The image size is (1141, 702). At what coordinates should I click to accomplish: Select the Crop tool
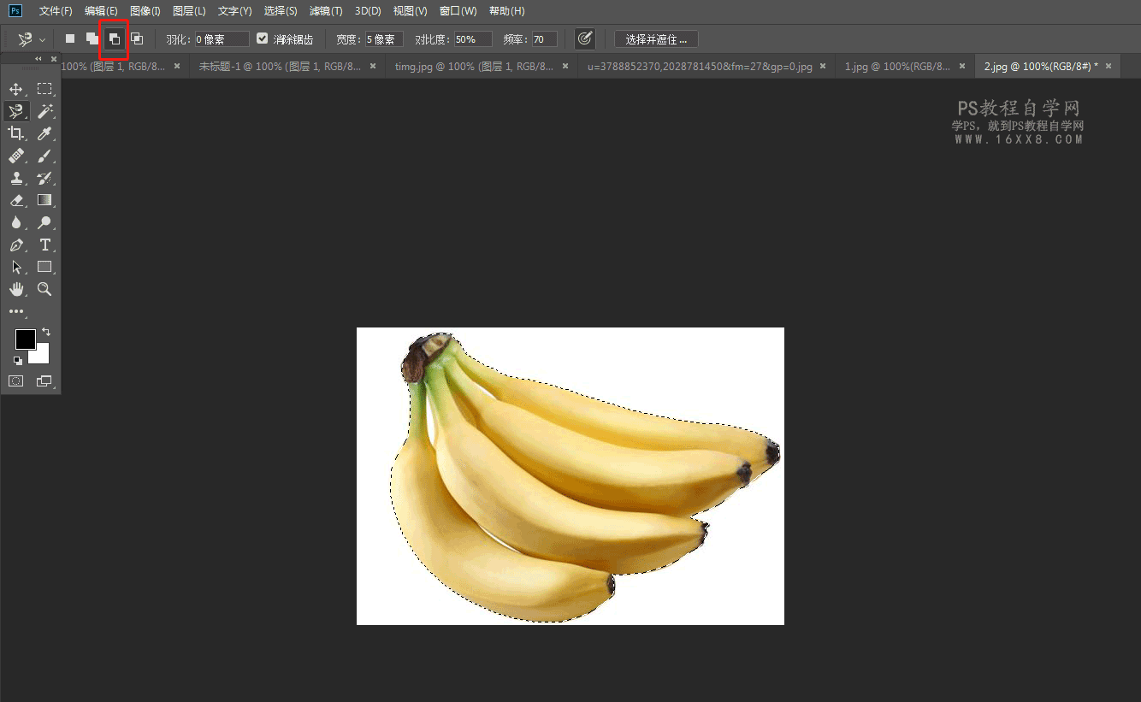click(x=16, y=133)
